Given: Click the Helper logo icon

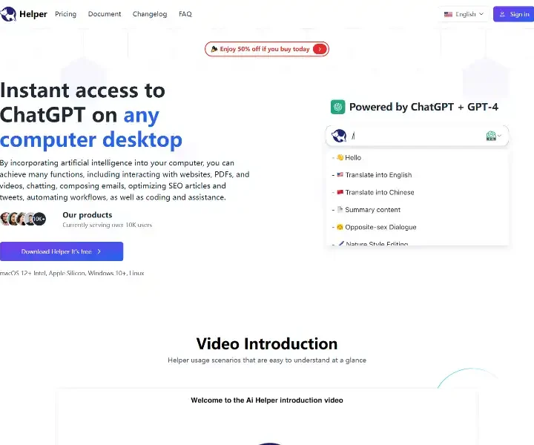Looking at the screenshot, I should (8, 14).
